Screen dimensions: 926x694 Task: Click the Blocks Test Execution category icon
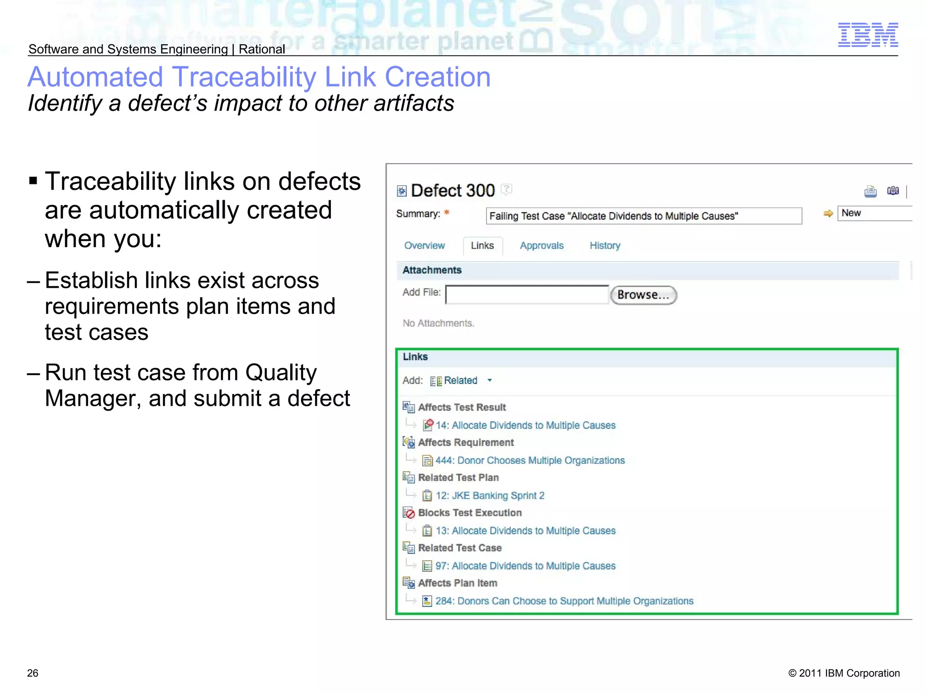tap(409, 512)
